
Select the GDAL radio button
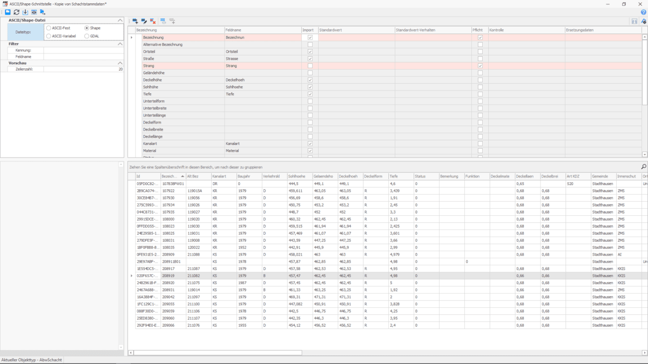(87, 36)
